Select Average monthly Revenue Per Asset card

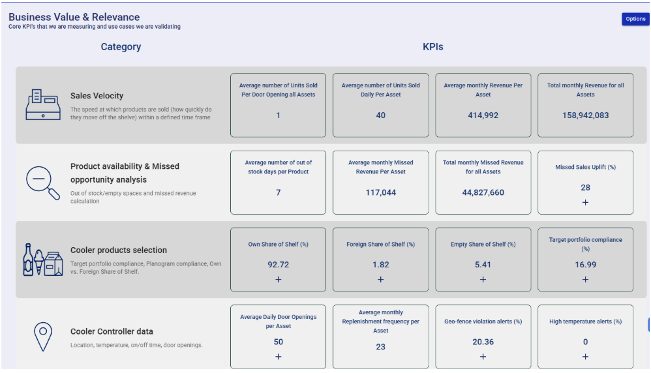(x=483, y=105)
